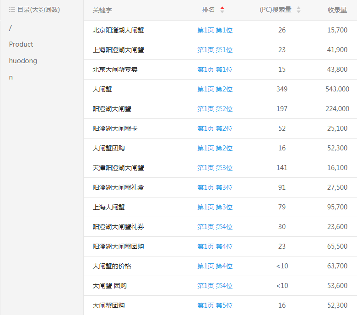
Task: Click the 排名 column header text
Action: pyautogui.click(x=208, y=10)
